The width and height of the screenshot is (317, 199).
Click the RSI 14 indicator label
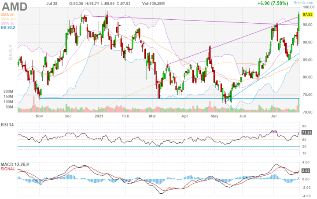tap(7, 125)
